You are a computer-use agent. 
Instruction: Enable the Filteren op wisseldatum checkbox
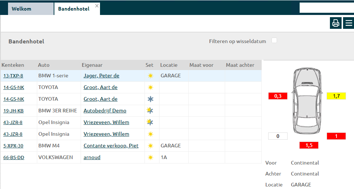pyautogui.click(x=274, y=40)
